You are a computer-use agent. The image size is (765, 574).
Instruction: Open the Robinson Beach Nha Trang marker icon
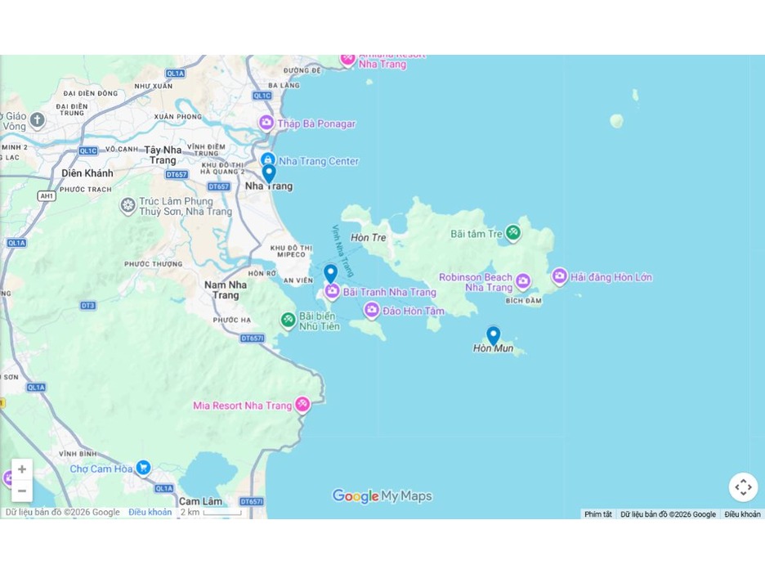click(x=523, y=281)
